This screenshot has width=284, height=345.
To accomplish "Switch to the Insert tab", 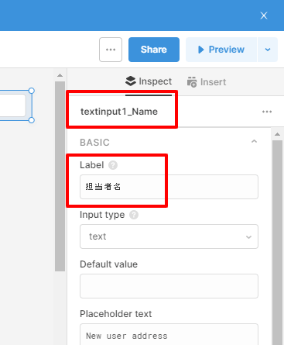I will tap(207, 82).
